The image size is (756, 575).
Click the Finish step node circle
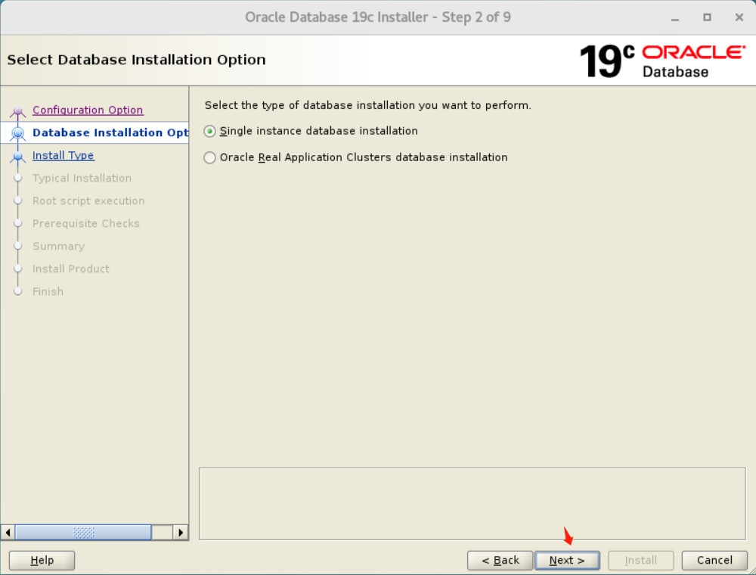click(x=18, y=291)
